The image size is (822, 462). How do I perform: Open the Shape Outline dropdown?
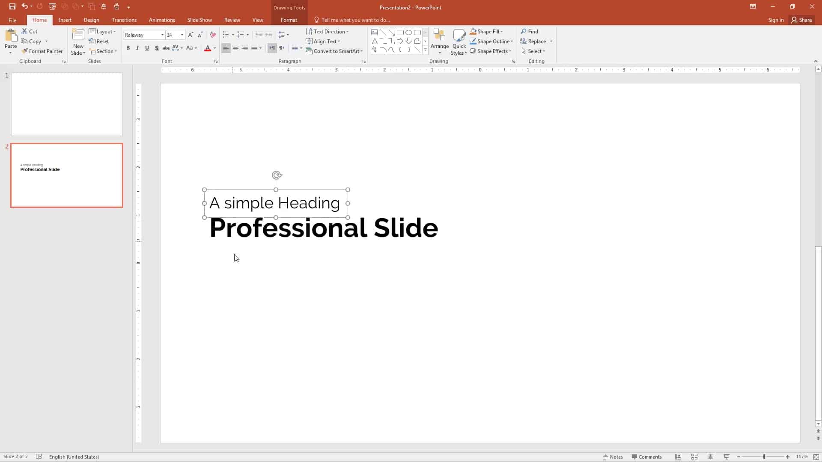click(x=491, y=41)
